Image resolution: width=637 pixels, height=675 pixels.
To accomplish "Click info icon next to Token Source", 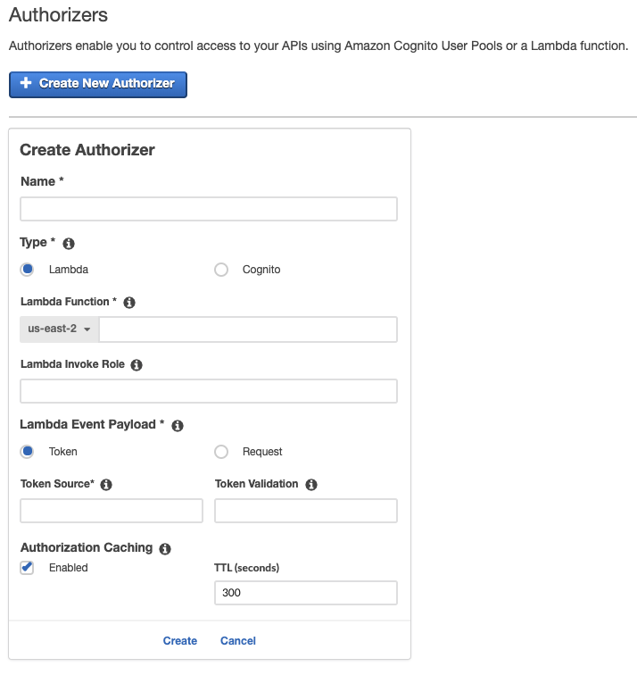I will (x=106, y=485).
